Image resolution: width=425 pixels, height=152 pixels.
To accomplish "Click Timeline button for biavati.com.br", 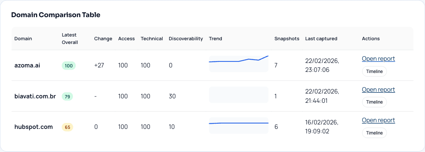I will click(374, 102).
